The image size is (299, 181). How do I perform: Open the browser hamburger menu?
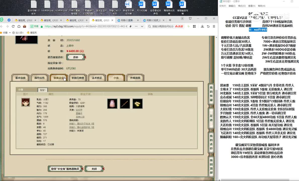coord(214,26)
